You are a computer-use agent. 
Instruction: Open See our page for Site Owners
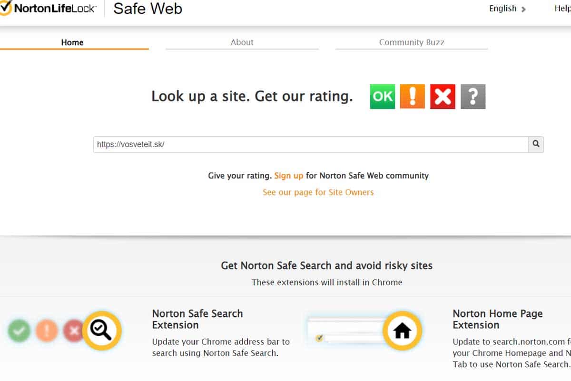[318, 192]
